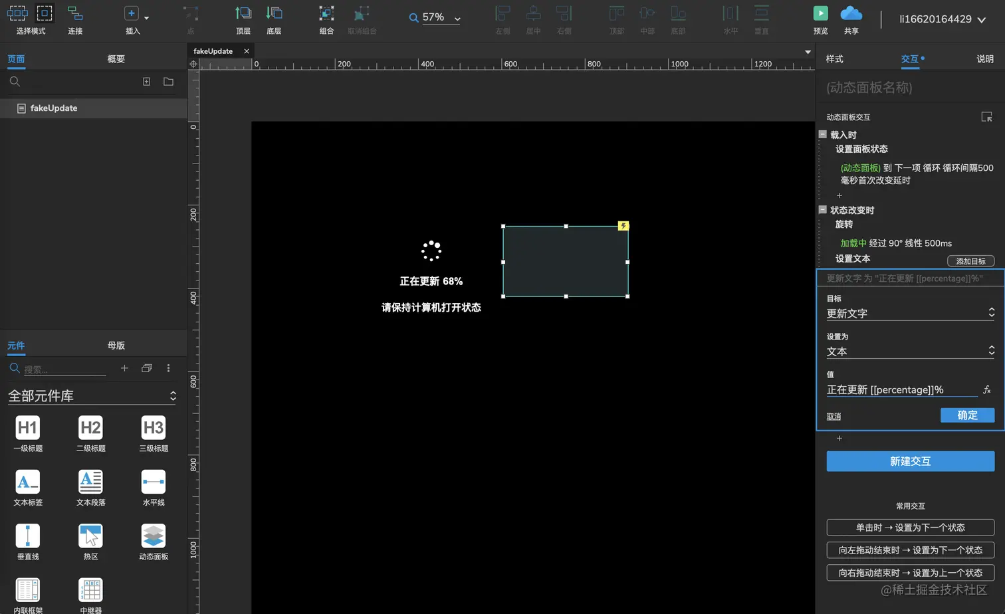This screenshot has width=1005, height=614.
Task: Click the library duplicate icon
Action: pos(147,368)
